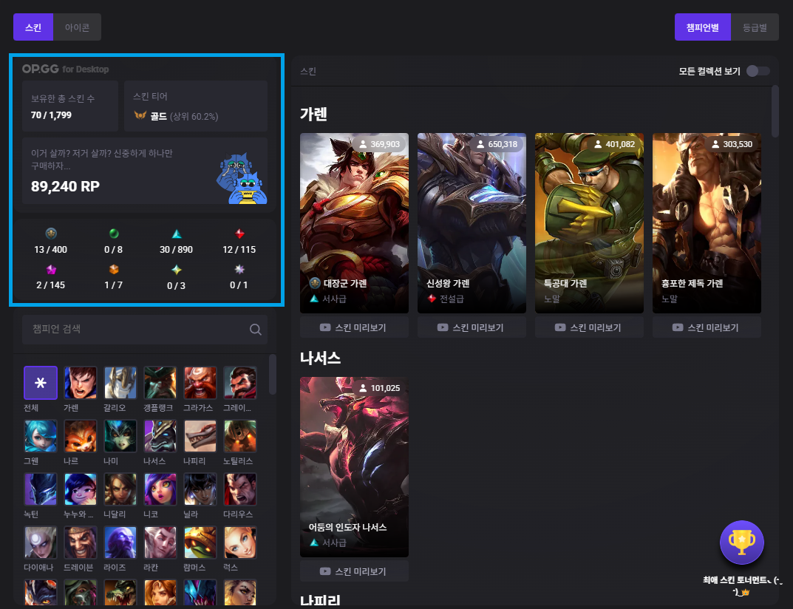Select 닐라 champion icon

200,489
